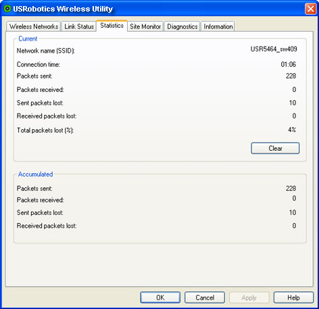Click Accumulated packets sent value 228
The width and height of the screenshot is (319, 309).
pyautogui.click(x=291, y=188)
